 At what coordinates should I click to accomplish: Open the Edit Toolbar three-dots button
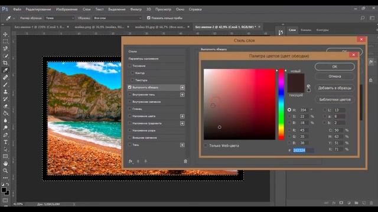pos(5,178)
